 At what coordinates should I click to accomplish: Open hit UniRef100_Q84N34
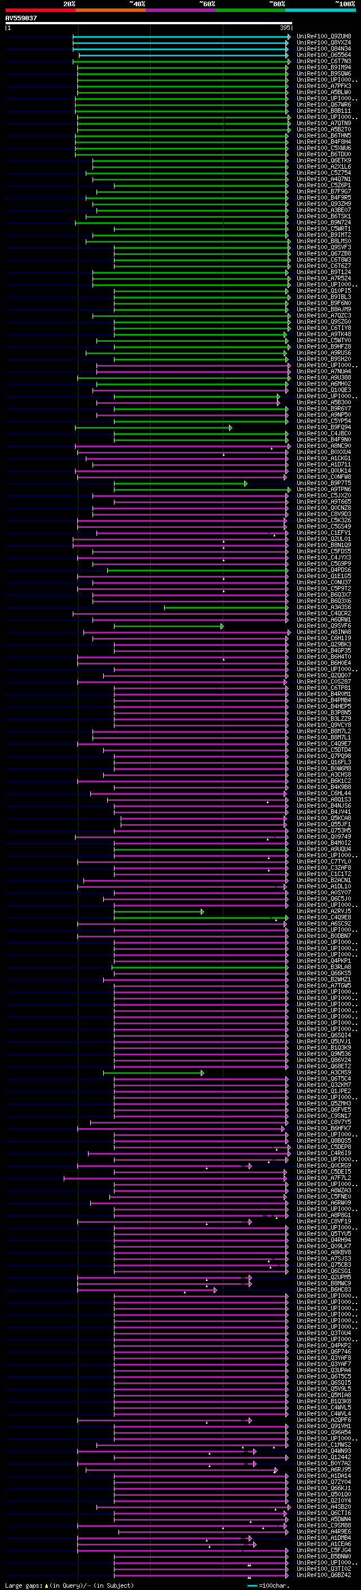click(324, 49)
